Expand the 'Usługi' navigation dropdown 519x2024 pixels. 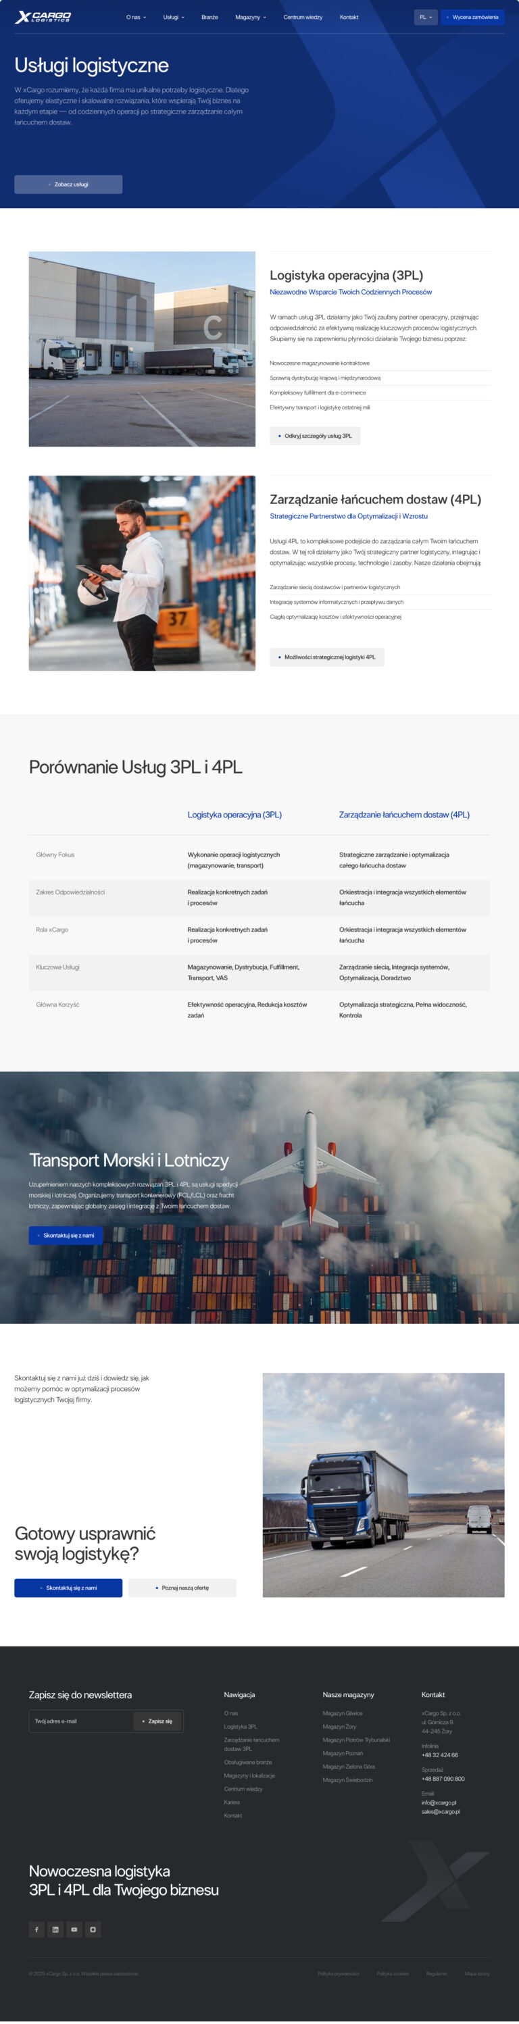point(173,18)
